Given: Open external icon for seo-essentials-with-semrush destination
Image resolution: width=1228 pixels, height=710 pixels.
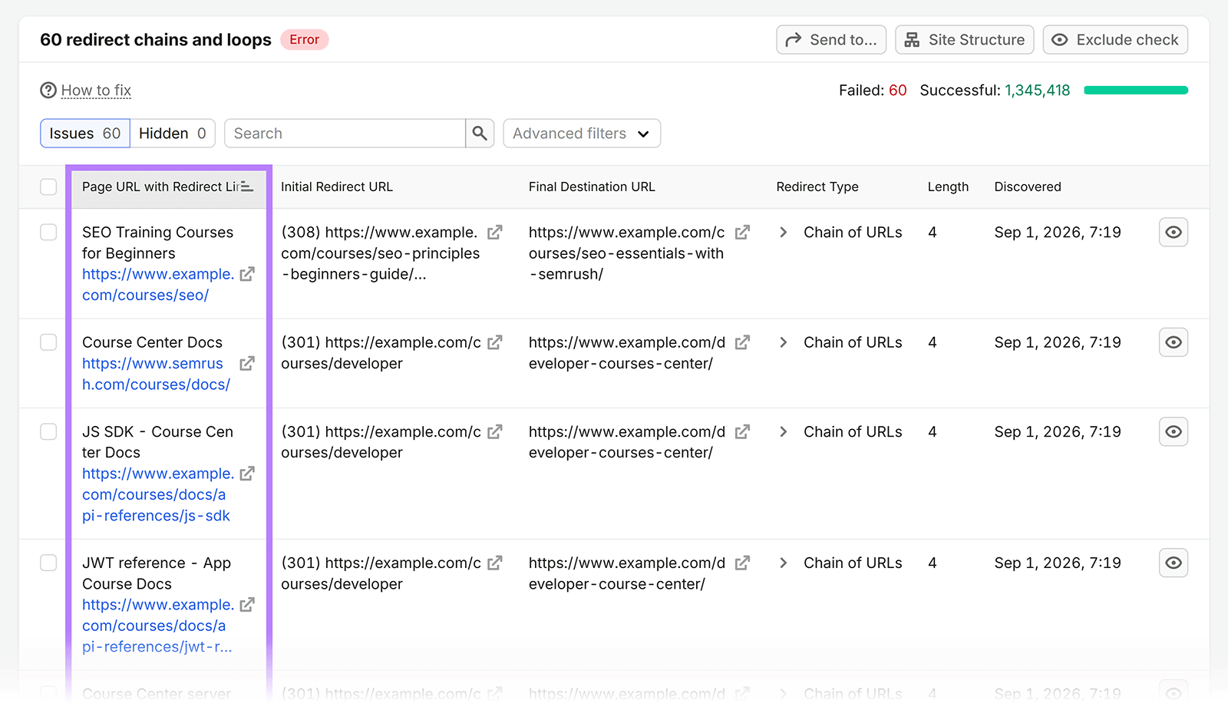Looking at the screenshot, I should pyautogui.click(x=742, y=232).
